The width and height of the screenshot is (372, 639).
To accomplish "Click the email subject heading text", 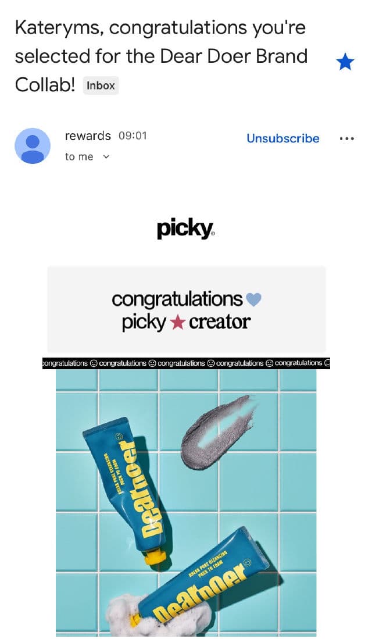I will [x=161, y=56].
